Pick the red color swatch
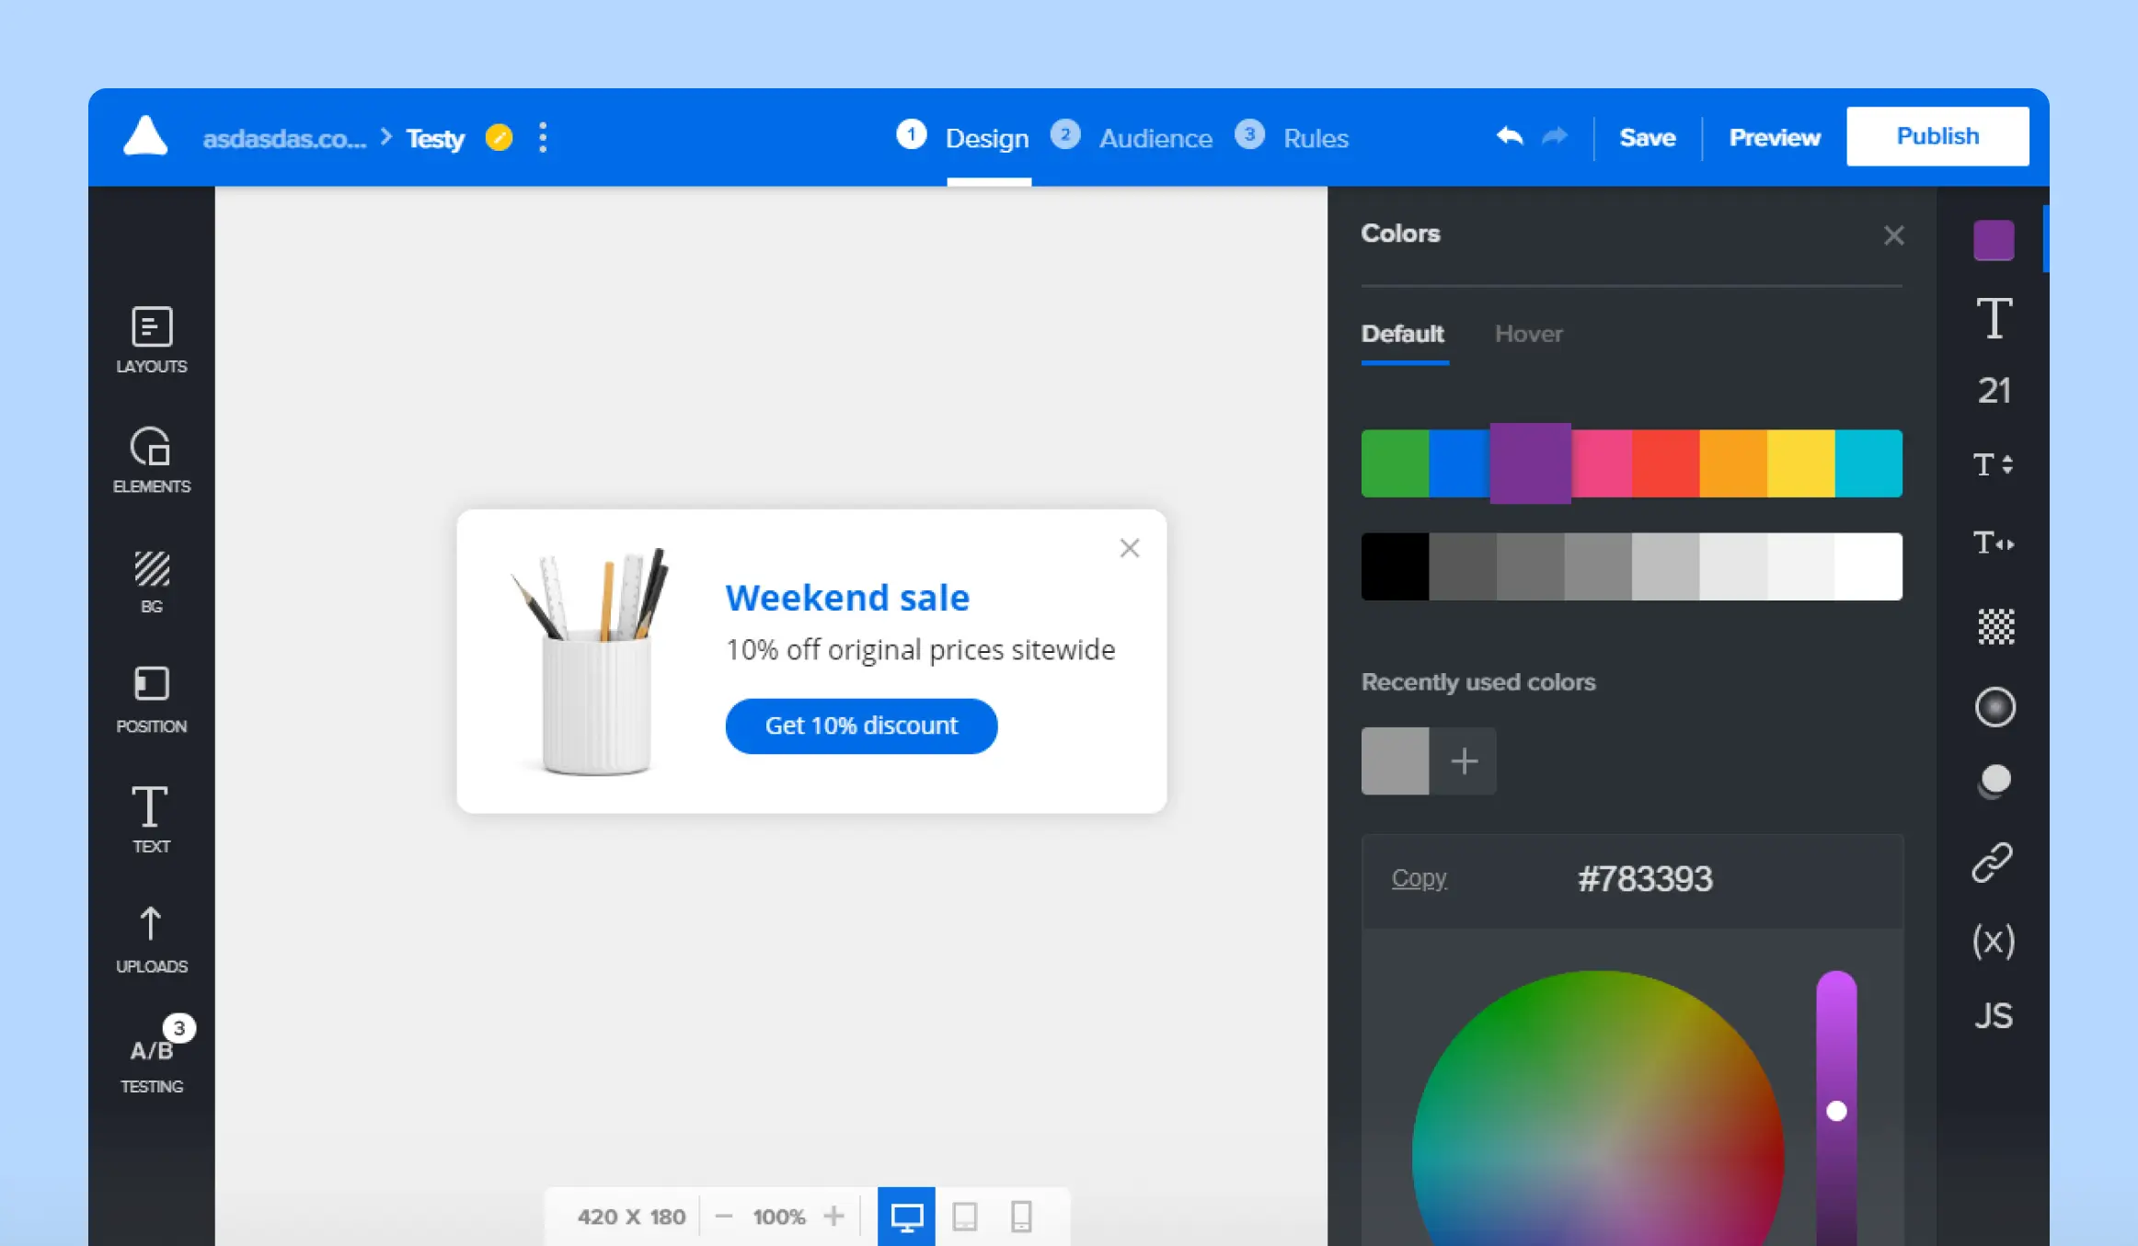 [x=1666, y=463]
